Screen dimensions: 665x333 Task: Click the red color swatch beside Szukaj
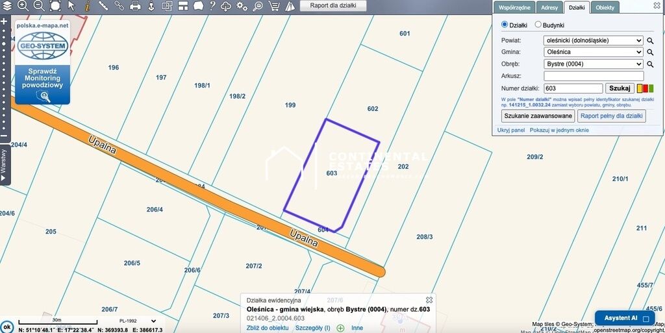[646, 88]
